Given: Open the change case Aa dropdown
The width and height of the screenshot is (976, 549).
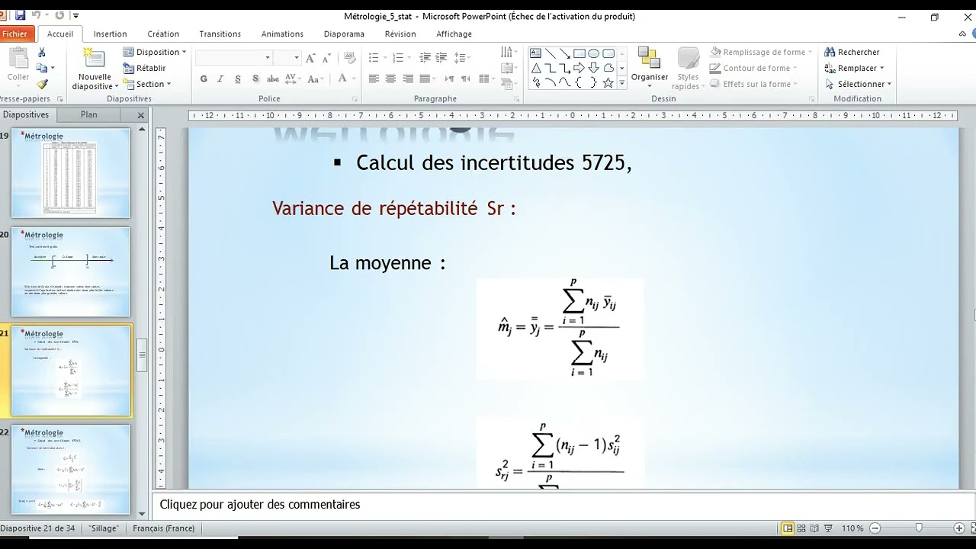Looking at the screenshot, I should point(316,79).
